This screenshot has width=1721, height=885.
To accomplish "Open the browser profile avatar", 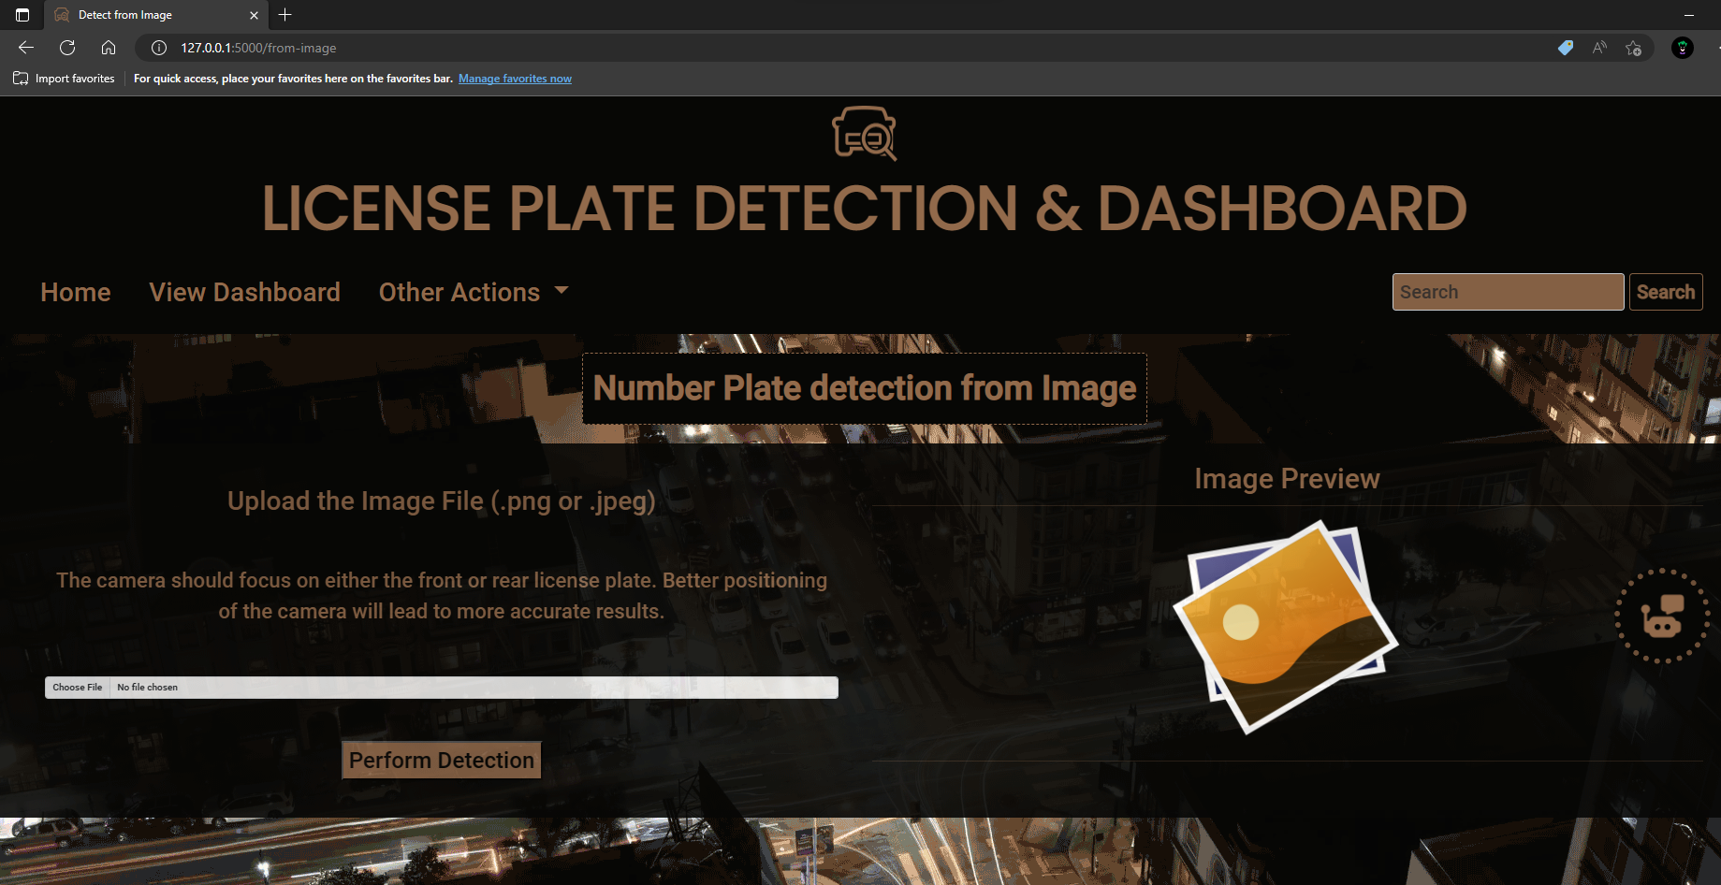I will click(x=1682, y=48).
